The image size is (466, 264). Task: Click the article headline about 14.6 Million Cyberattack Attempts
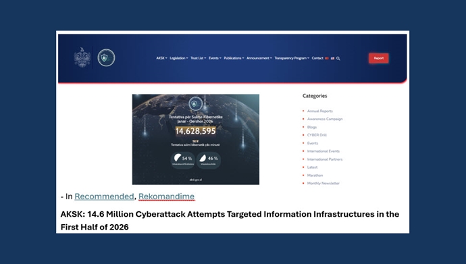[230, 220]
